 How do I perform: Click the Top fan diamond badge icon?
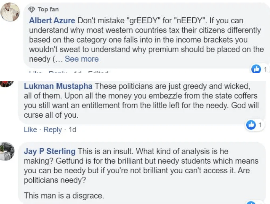tap(31, 10)
